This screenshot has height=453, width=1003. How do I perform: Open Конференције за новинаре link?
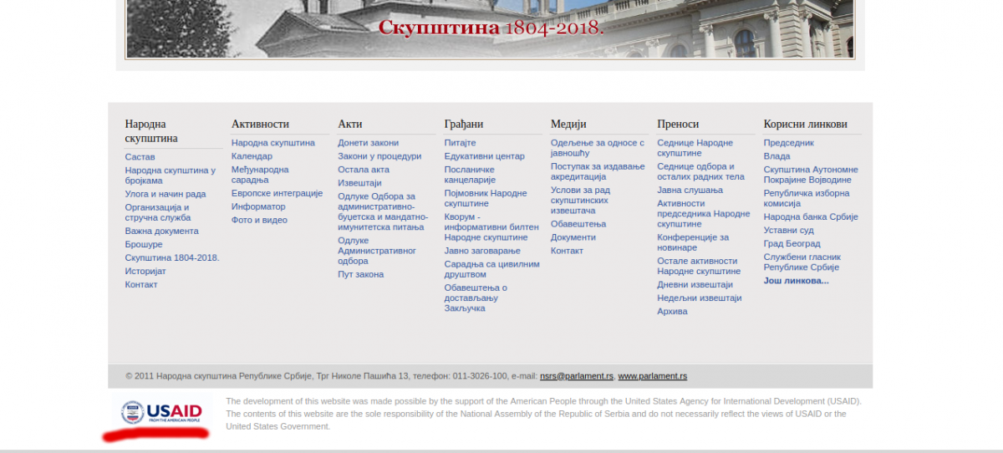click(693, 242)
